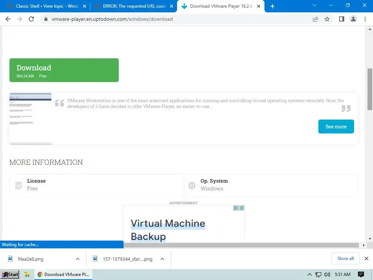Open the tab search chevron in title bar
Screen dimensions: 373x280
(x=314, y=5)
